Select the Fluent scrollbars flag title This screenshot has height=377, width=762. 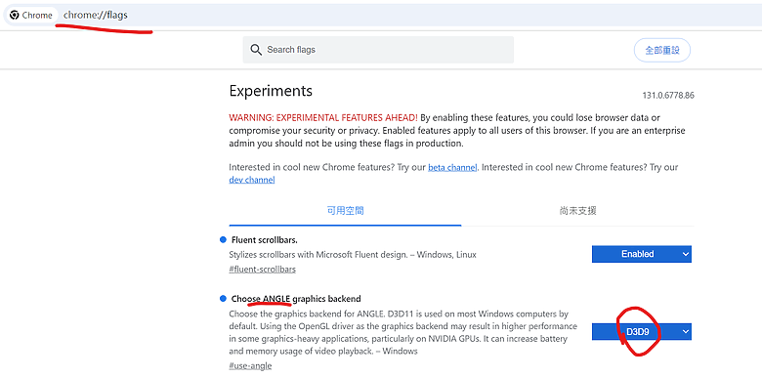(265, 240)
